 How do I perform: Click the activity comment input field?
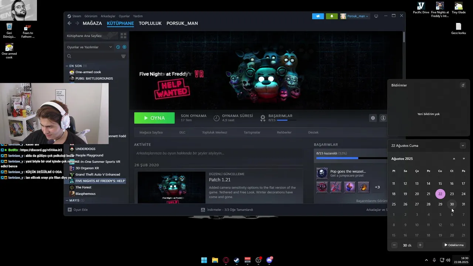point(218,153)
